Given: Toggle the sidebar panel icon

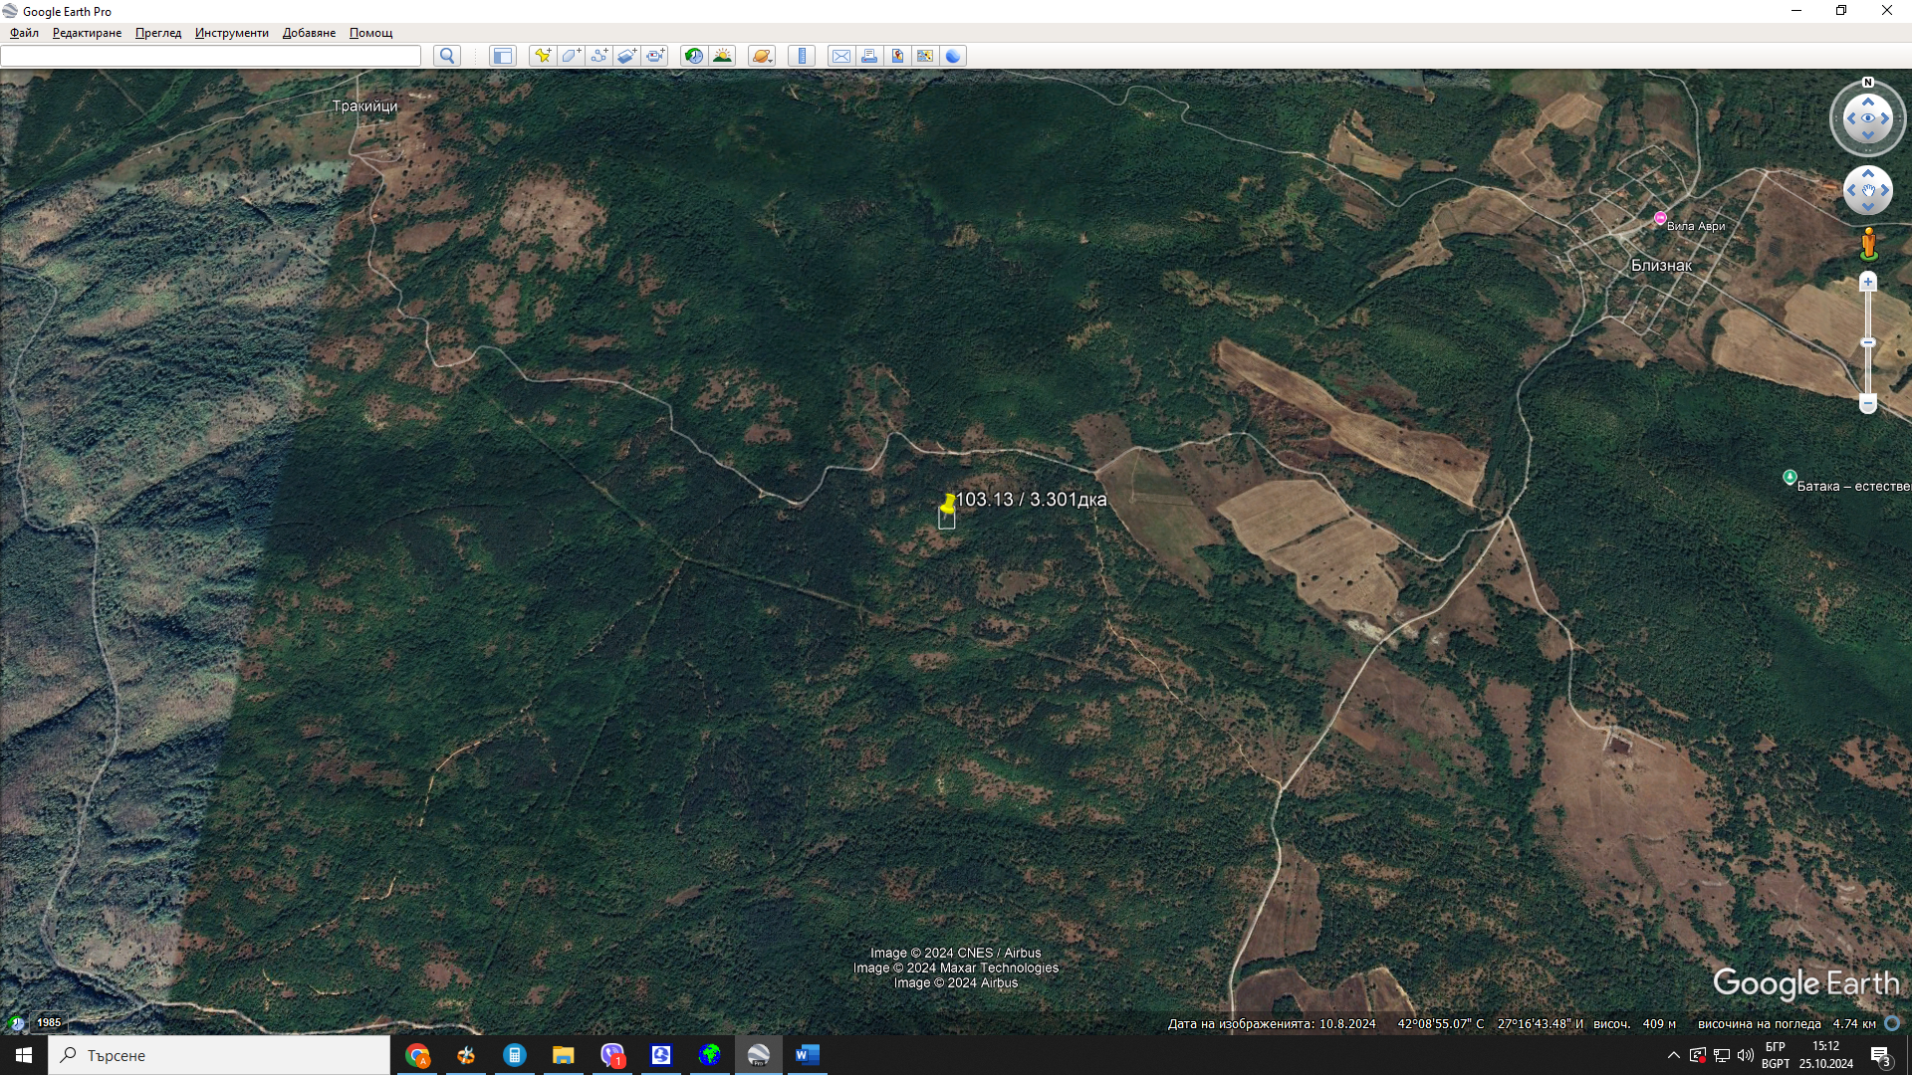Looking at the screenshot, I should coord(503,56).
